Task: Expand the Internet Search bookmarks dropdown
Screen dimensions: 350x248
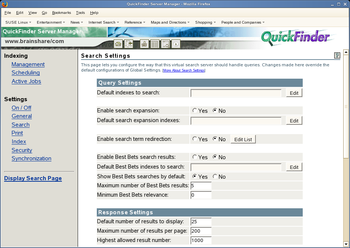Action: pyautogui.click(x=104, y=22)
